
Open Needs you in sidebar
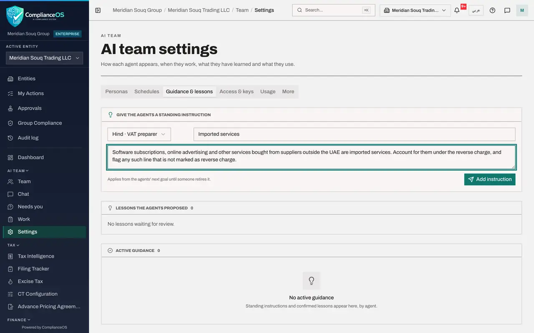point(44,206)
